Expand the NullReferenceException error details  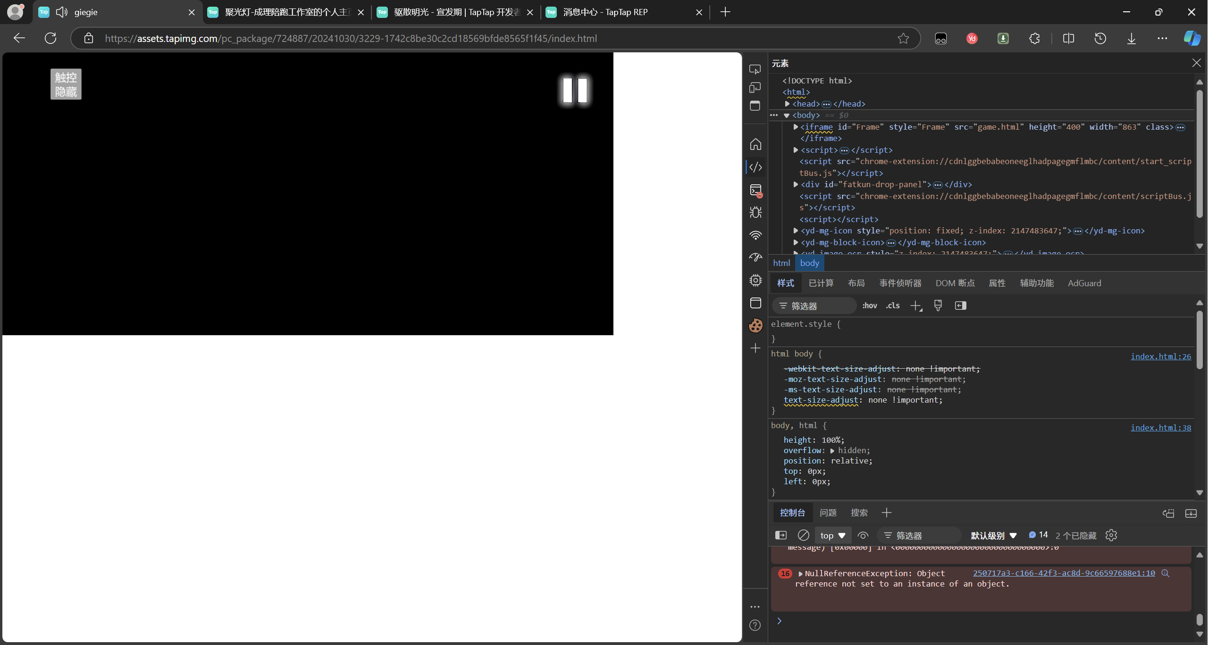click(800, 574)
